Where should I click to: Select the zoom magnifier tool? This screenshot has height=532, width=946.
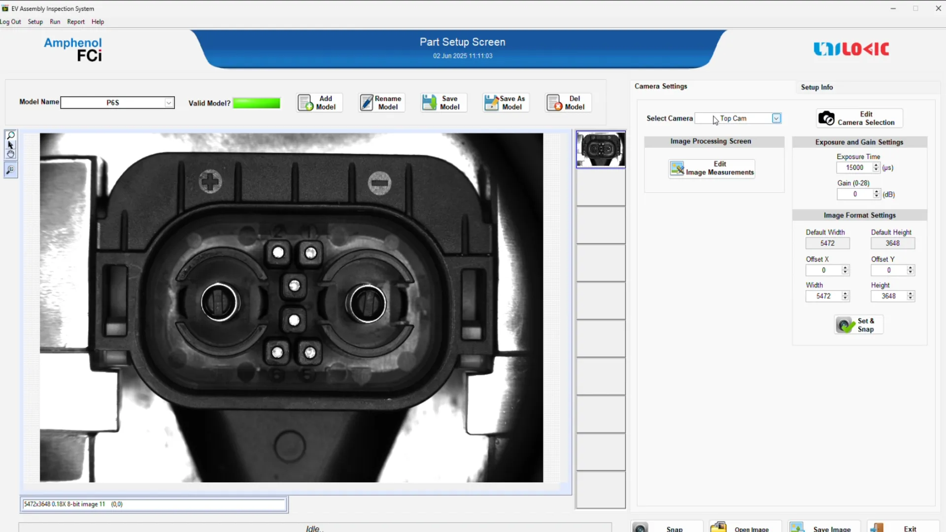coord(10,135)
